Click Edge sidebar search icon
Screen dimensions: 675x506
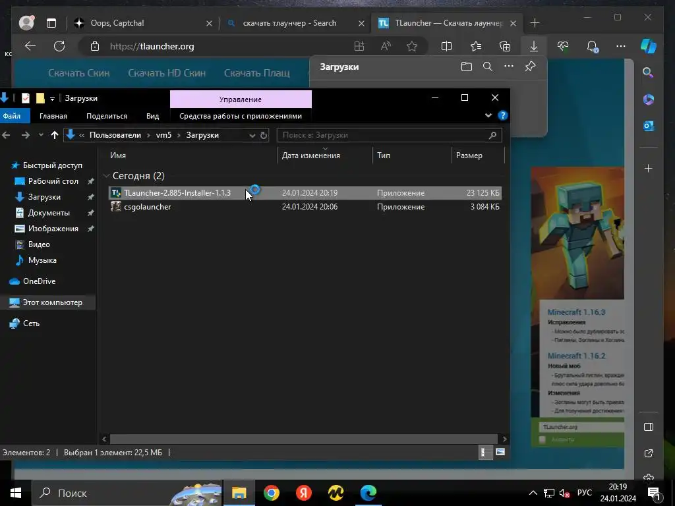point(648,72)
